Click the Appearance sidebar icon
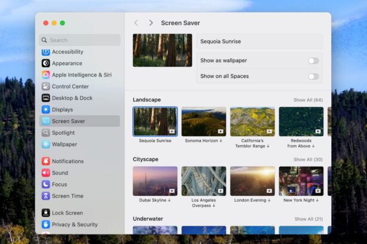 click(45, 63)
